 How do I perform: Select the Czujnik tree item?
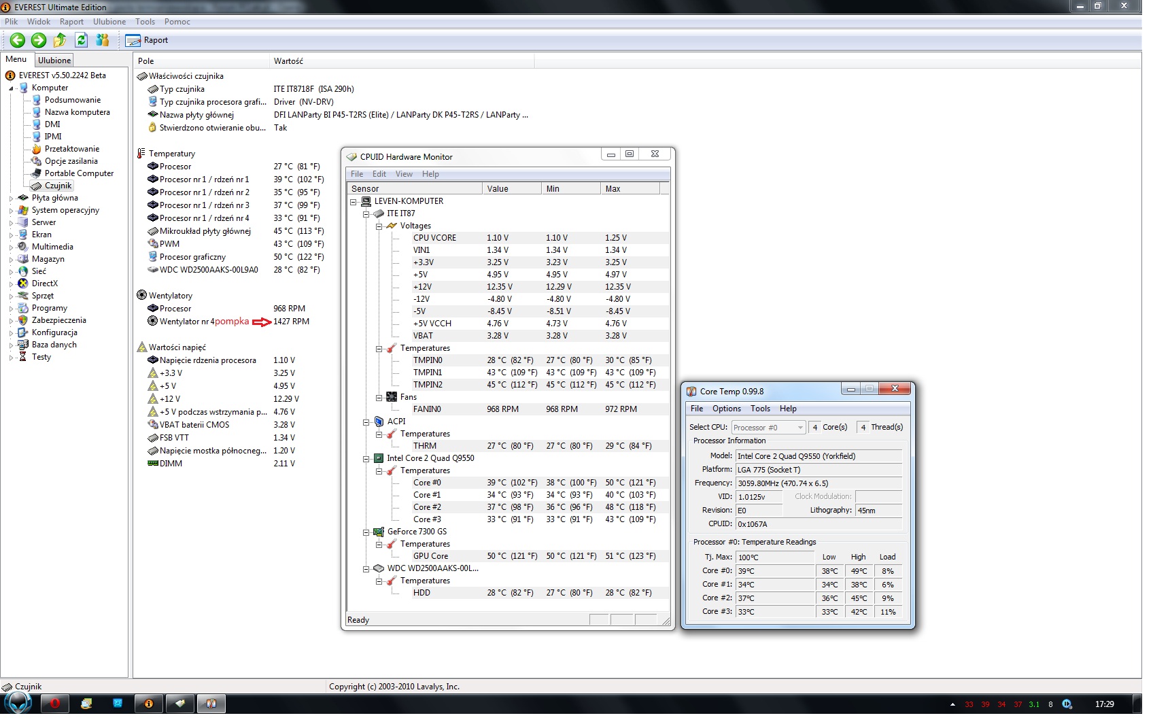pos(58,186)
